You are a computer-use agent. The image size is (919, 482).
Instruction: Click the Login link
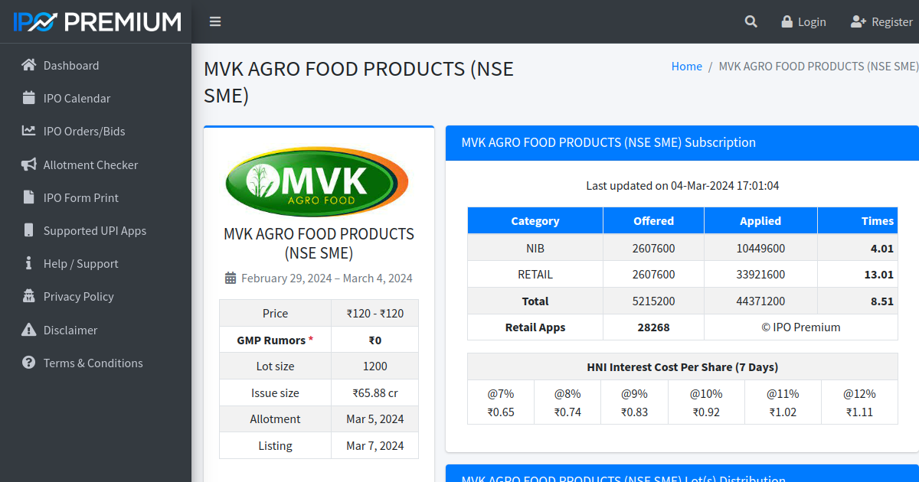pyautogui.click(x=803, y=21)
